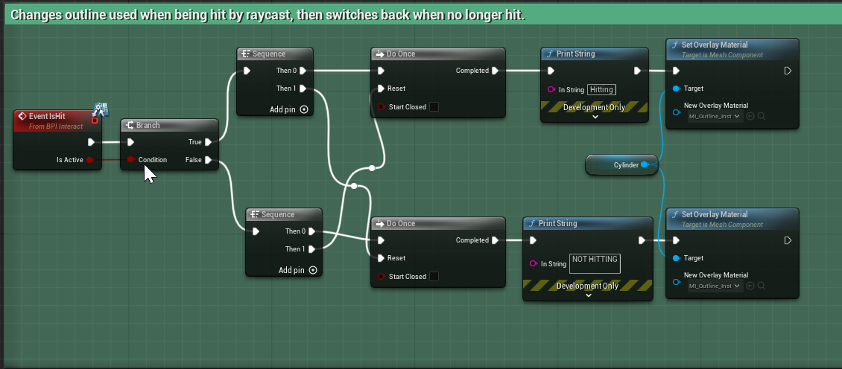Image resolution: width=842 pixels, height=369 pixels.
Task: Click the Branch False output pin
Action: pos(209,159)
